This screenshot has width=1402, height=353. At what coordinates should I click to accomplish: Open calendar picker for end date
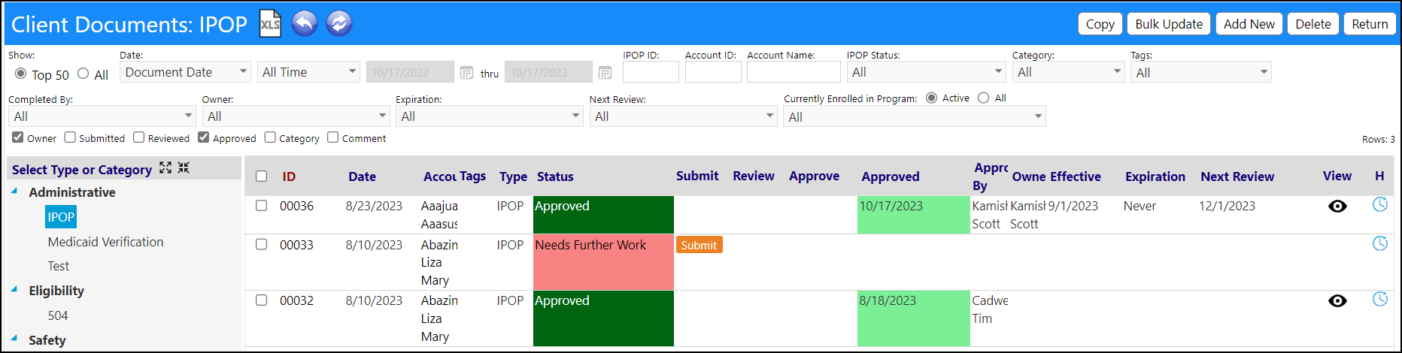(x=605, y=73)
